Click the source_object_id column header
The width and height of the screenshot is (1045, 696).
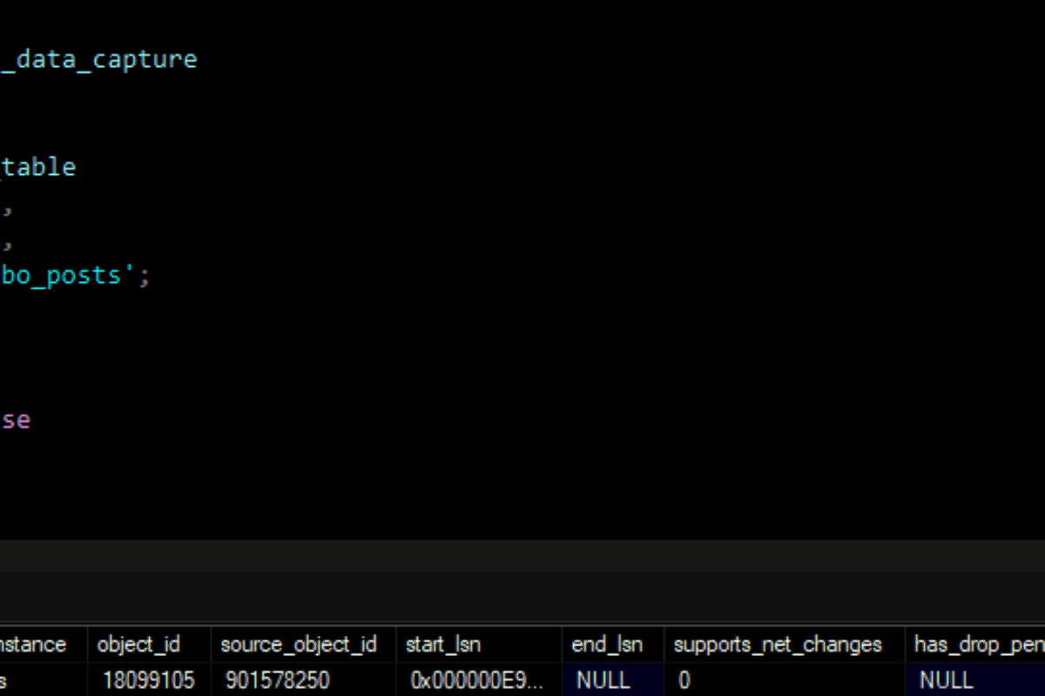tap(298, 645)
